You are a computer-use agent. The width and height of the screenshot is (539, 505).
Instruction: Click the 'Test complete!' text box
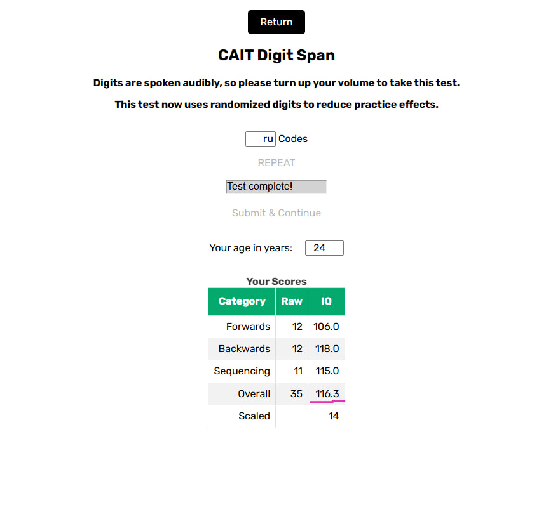[276, 187]
